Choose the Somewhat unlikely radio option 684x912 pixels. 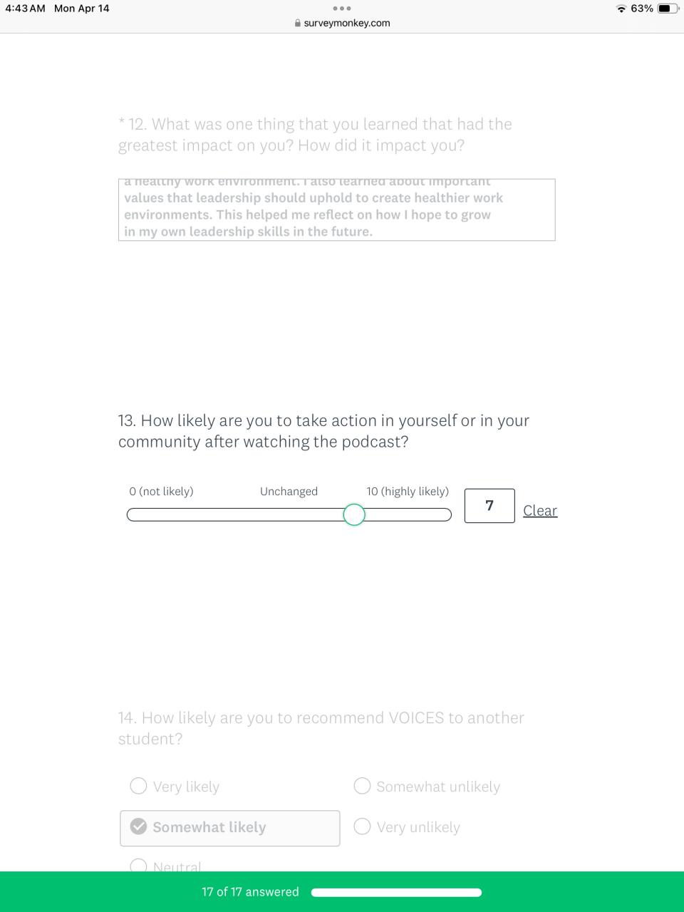363,786
